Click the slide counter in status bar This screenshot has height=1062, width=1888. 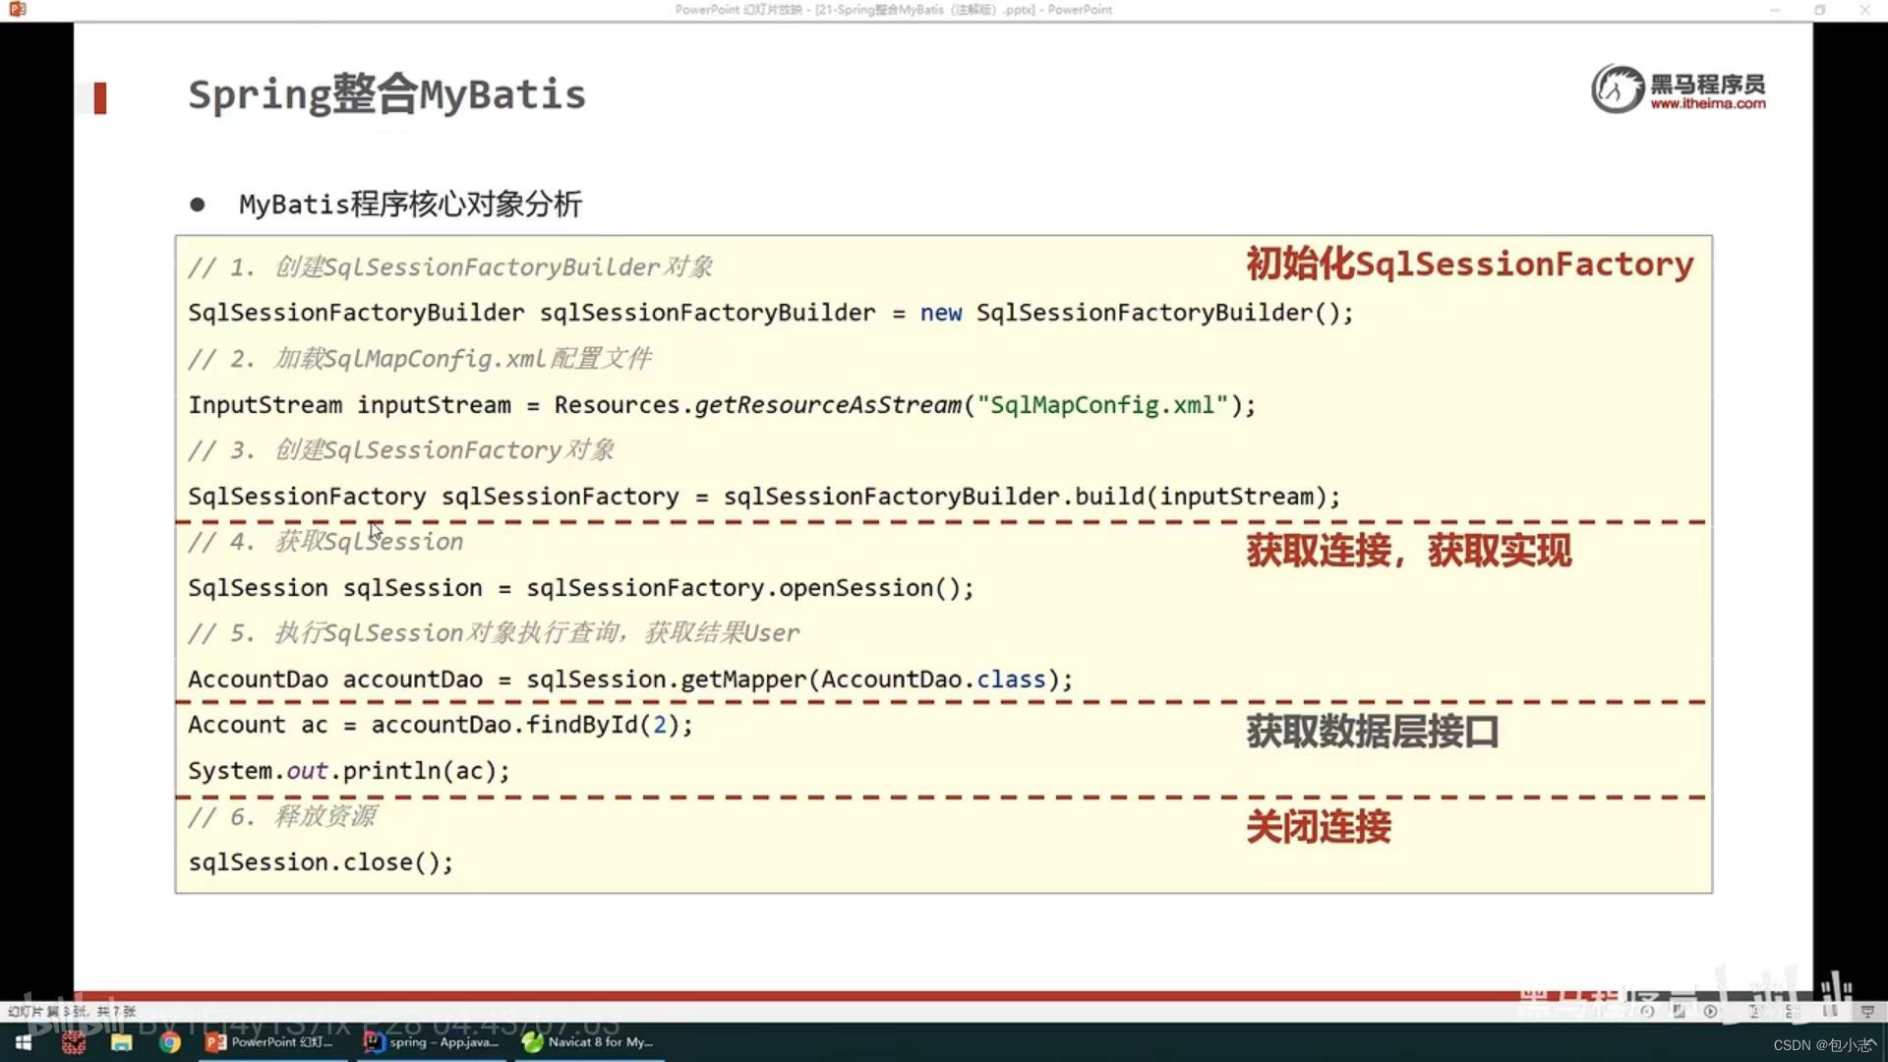coord(73,1011)
